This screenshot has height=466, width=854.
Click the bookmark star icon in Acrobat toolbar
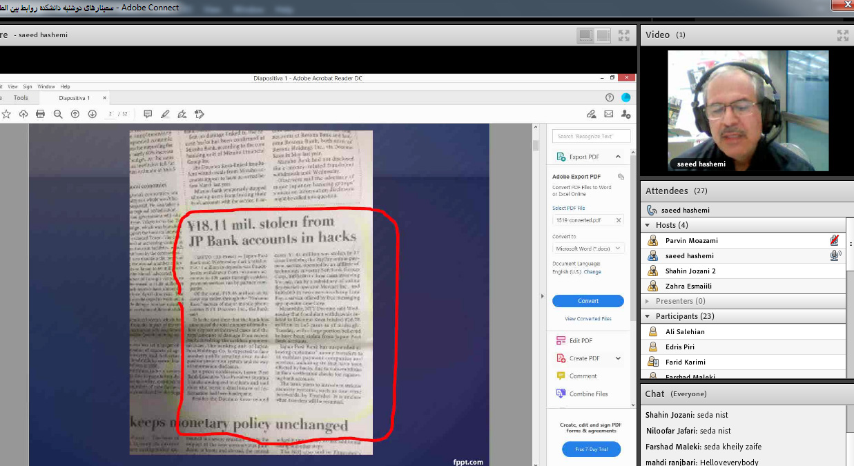pyautogui.click(x=6, y=114)
